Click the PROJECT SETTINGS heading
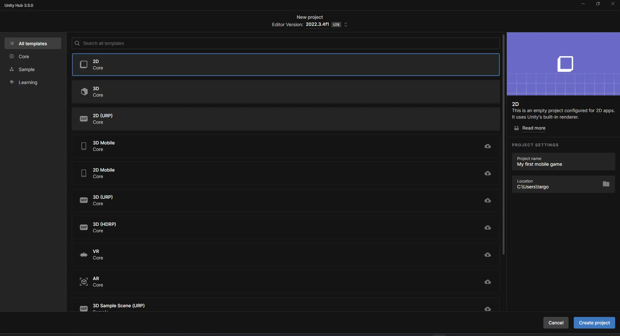 pos(535,145)
